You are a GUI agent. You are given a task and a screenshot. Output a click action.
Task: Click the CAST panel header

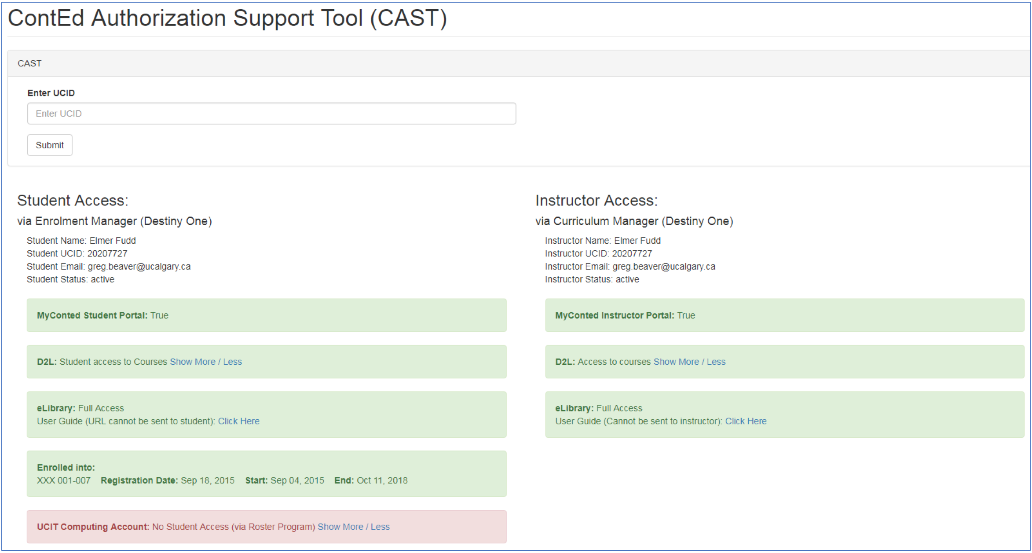29,63
